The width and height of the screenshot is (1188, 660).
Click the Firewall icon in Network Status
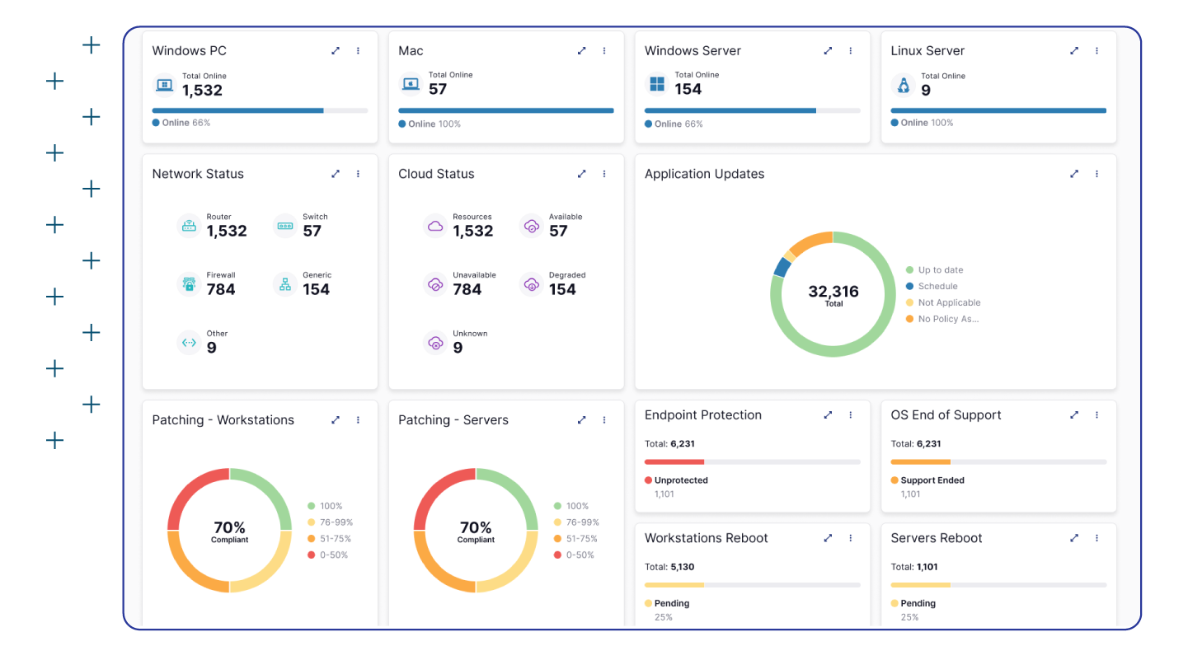(189, 284)
